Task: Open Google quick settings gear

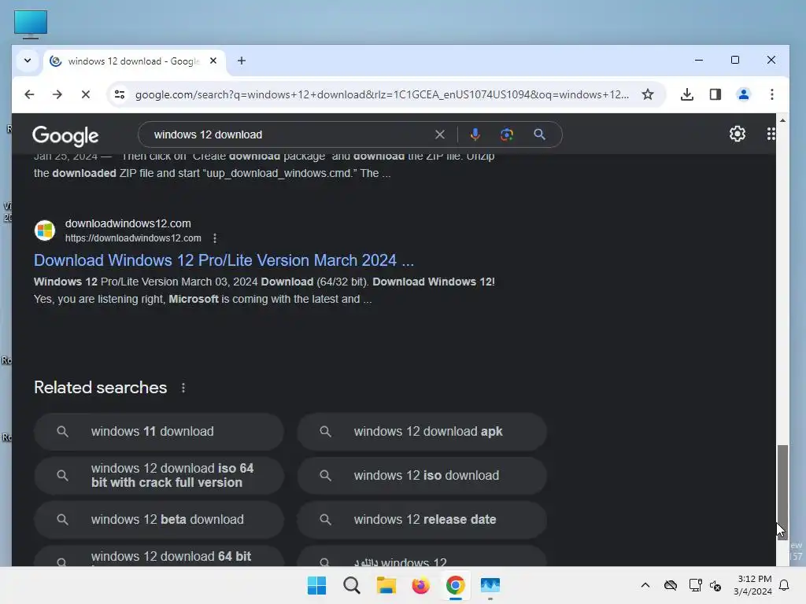Action: pyautogui.click(x=737, y=134)
